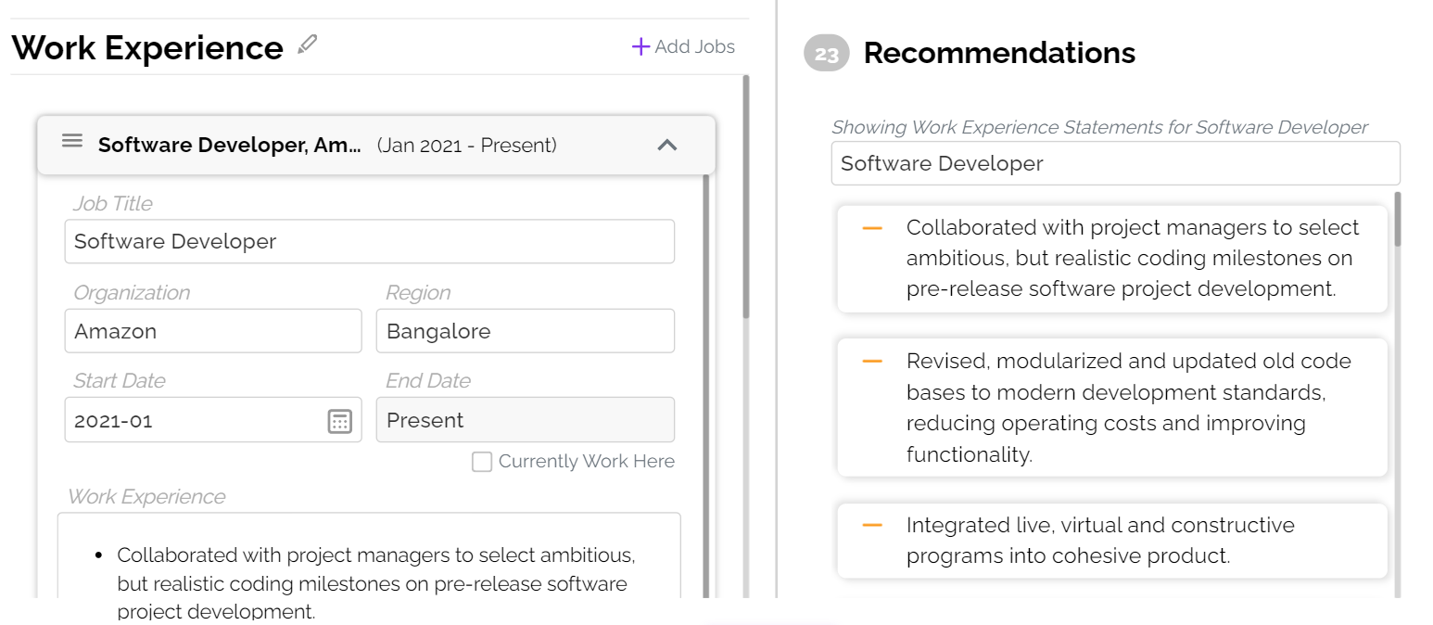
Task: Open the Start Date calendar picker
Action: pyautogui.click(x=340, y=421)
